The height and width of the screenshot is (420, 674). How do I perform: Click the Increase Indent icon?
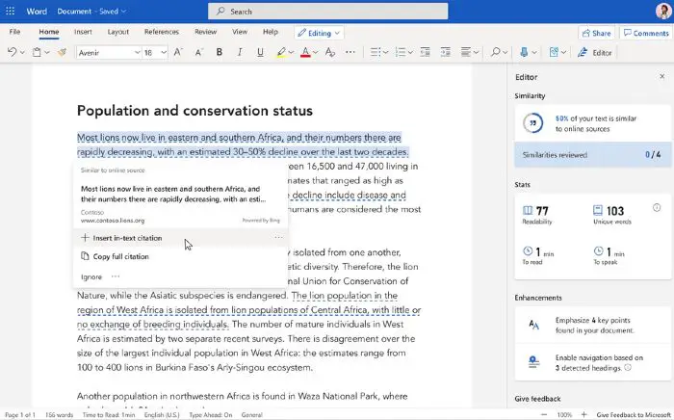446,52
